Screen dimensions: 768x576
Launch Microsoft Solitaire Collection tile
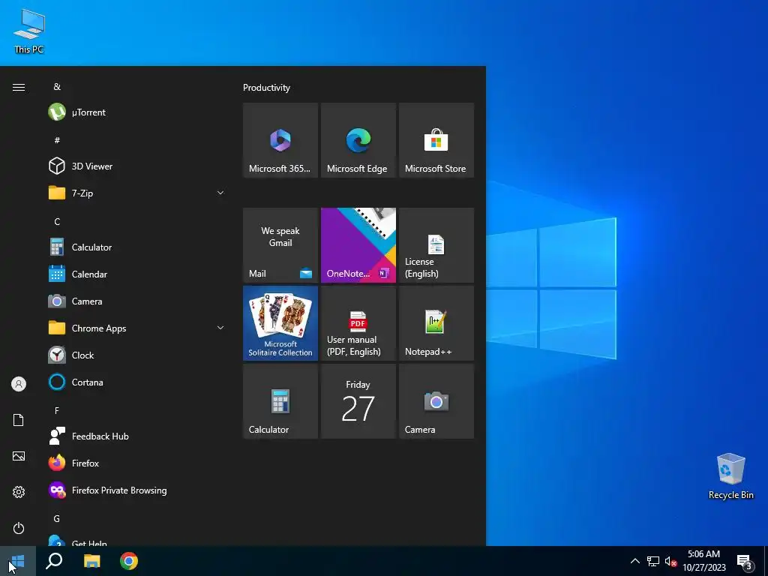(280, 323)
